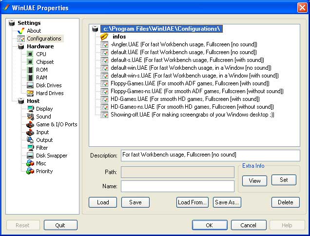This screenshot has width=310, height=236.
Task: Click the Disk Swapper icon
Action: point(30,156)
